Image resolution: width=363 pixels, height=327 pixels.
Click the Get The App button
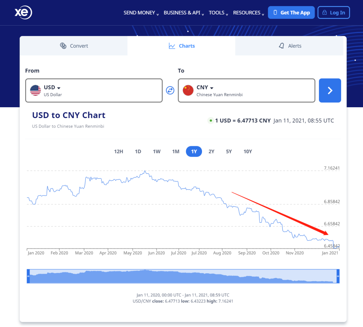pos(291,13)
